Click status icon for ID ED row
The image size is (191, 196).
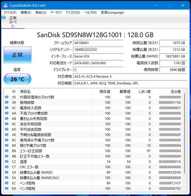coord(7,188)
